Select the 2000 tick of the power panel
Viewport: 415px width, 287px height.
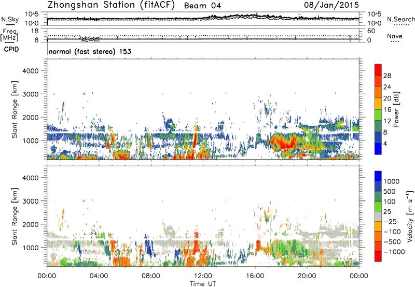coord(30,117)
